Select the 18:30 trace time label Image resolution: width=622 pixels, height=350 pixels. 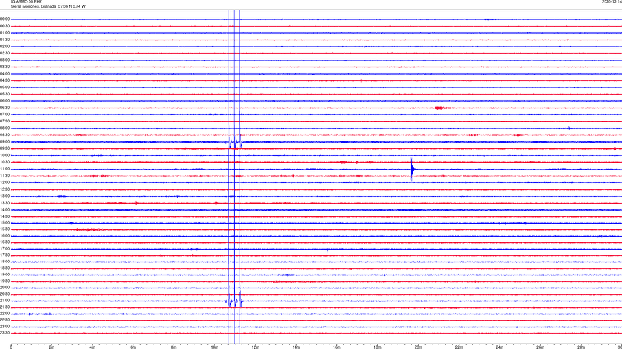coord(5,268)
